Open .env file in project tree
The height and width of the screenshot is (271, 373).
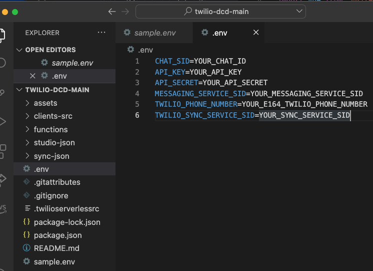point(64,169)
